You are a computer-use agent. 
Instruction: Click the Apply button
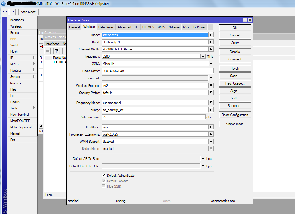[235, 43]
